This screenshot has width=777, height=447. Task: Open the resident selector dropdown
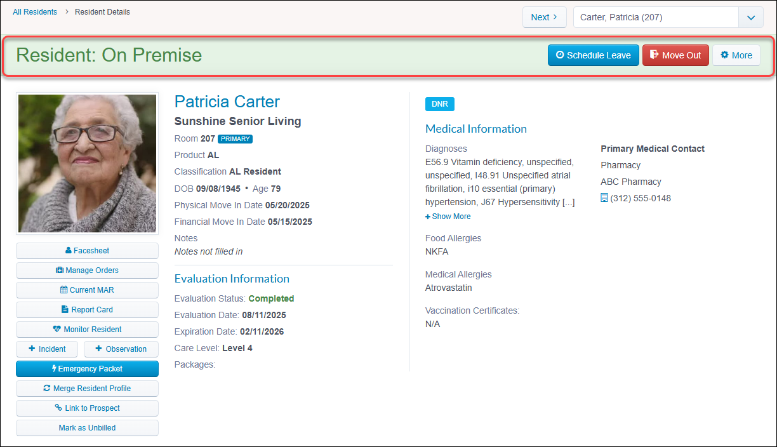(751, 17)
